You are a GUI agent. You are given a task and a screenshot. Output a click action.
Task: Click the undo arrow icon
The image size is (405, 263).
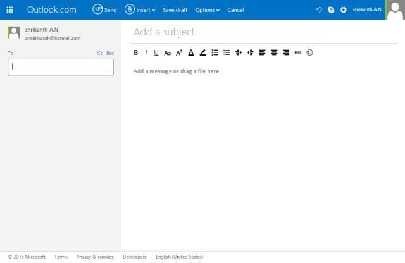pos(319,10)
